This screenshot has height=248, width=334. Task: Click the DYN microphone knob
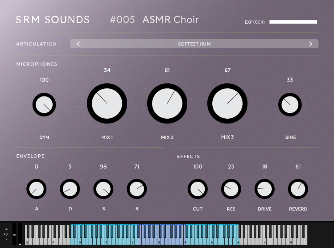[x=44, y=105]
